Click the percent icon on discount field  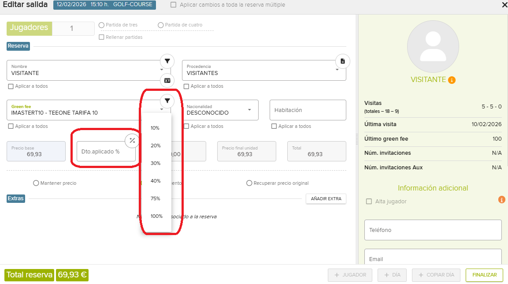[132, 141]
